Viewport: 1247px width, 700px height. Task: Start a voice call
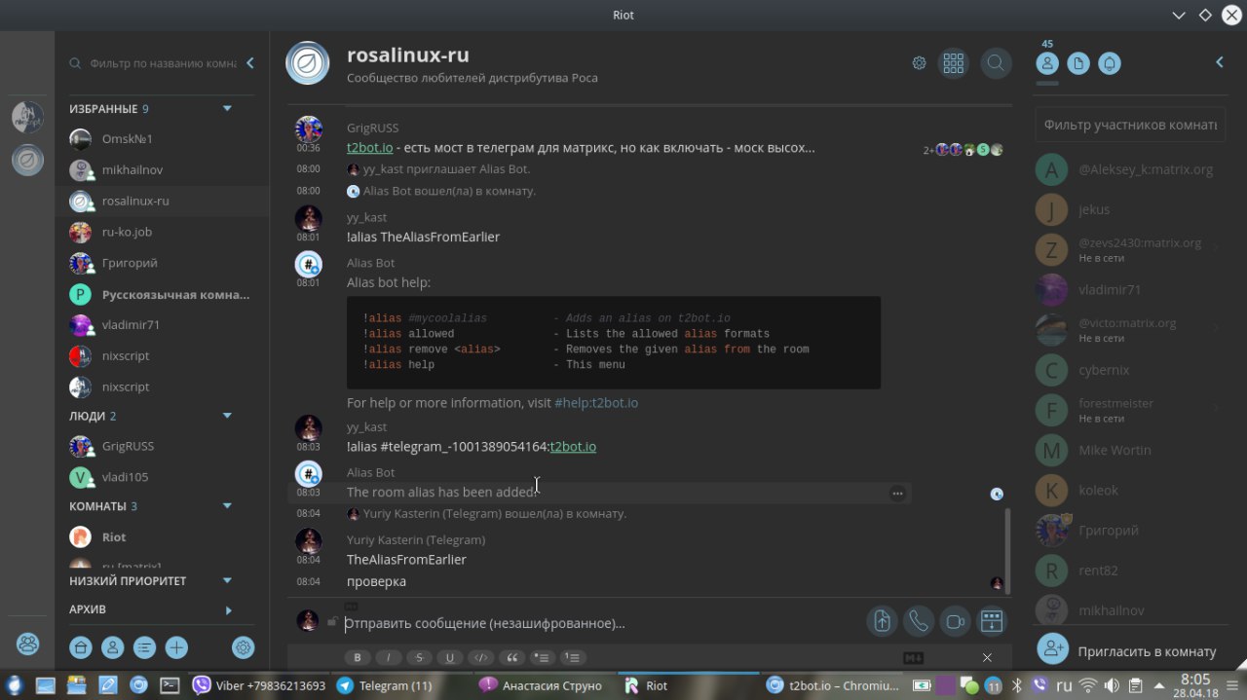(919, 621)
